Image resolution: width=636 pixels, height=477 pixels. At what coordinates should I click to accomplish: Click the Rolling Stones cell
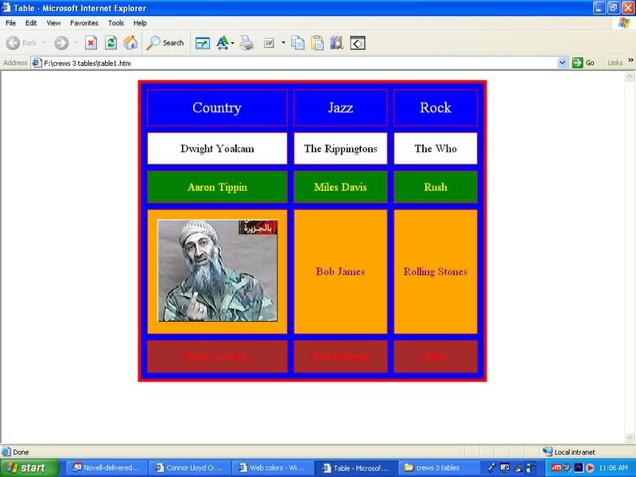[x=436, y=271]
